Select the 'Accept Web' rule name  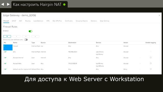17,63
